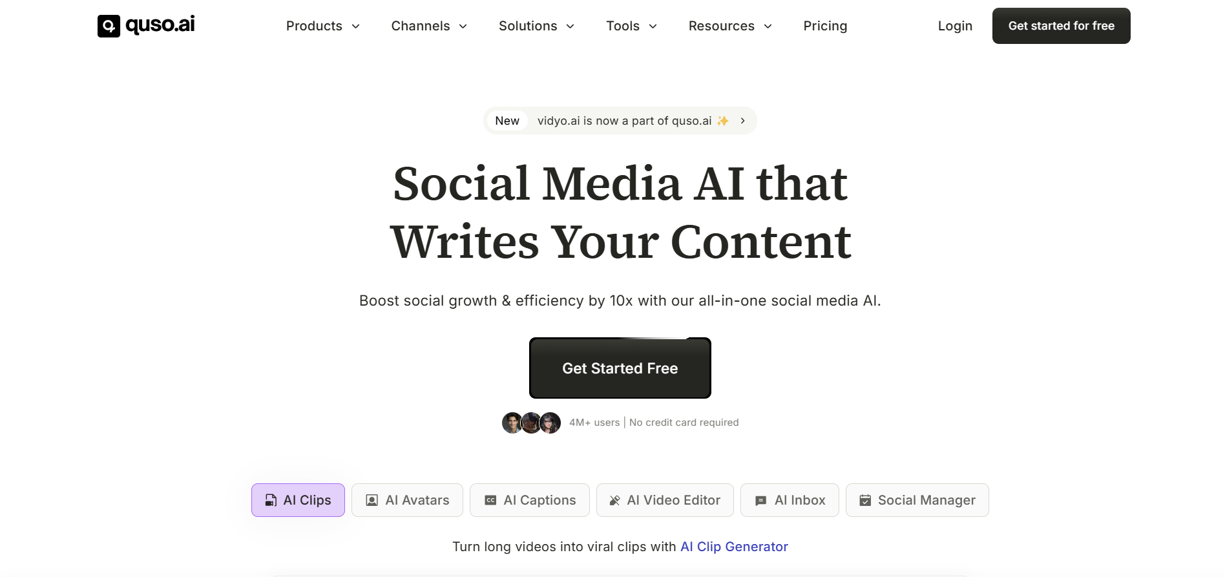
Task: Open the Resources menu
Action: [x=730, y=26]
